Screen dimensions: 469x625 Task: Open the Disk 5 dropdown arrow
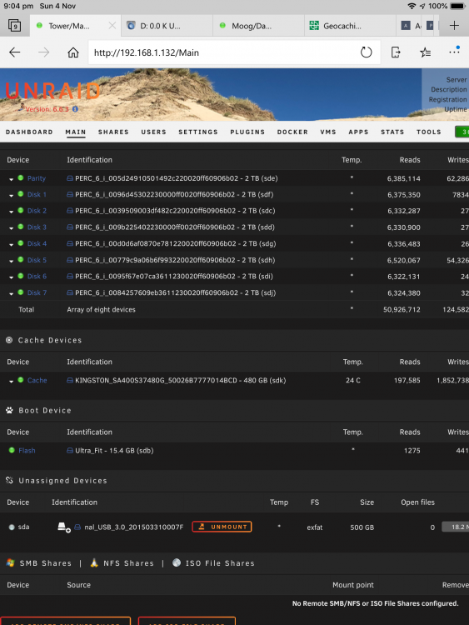[11, 261]
